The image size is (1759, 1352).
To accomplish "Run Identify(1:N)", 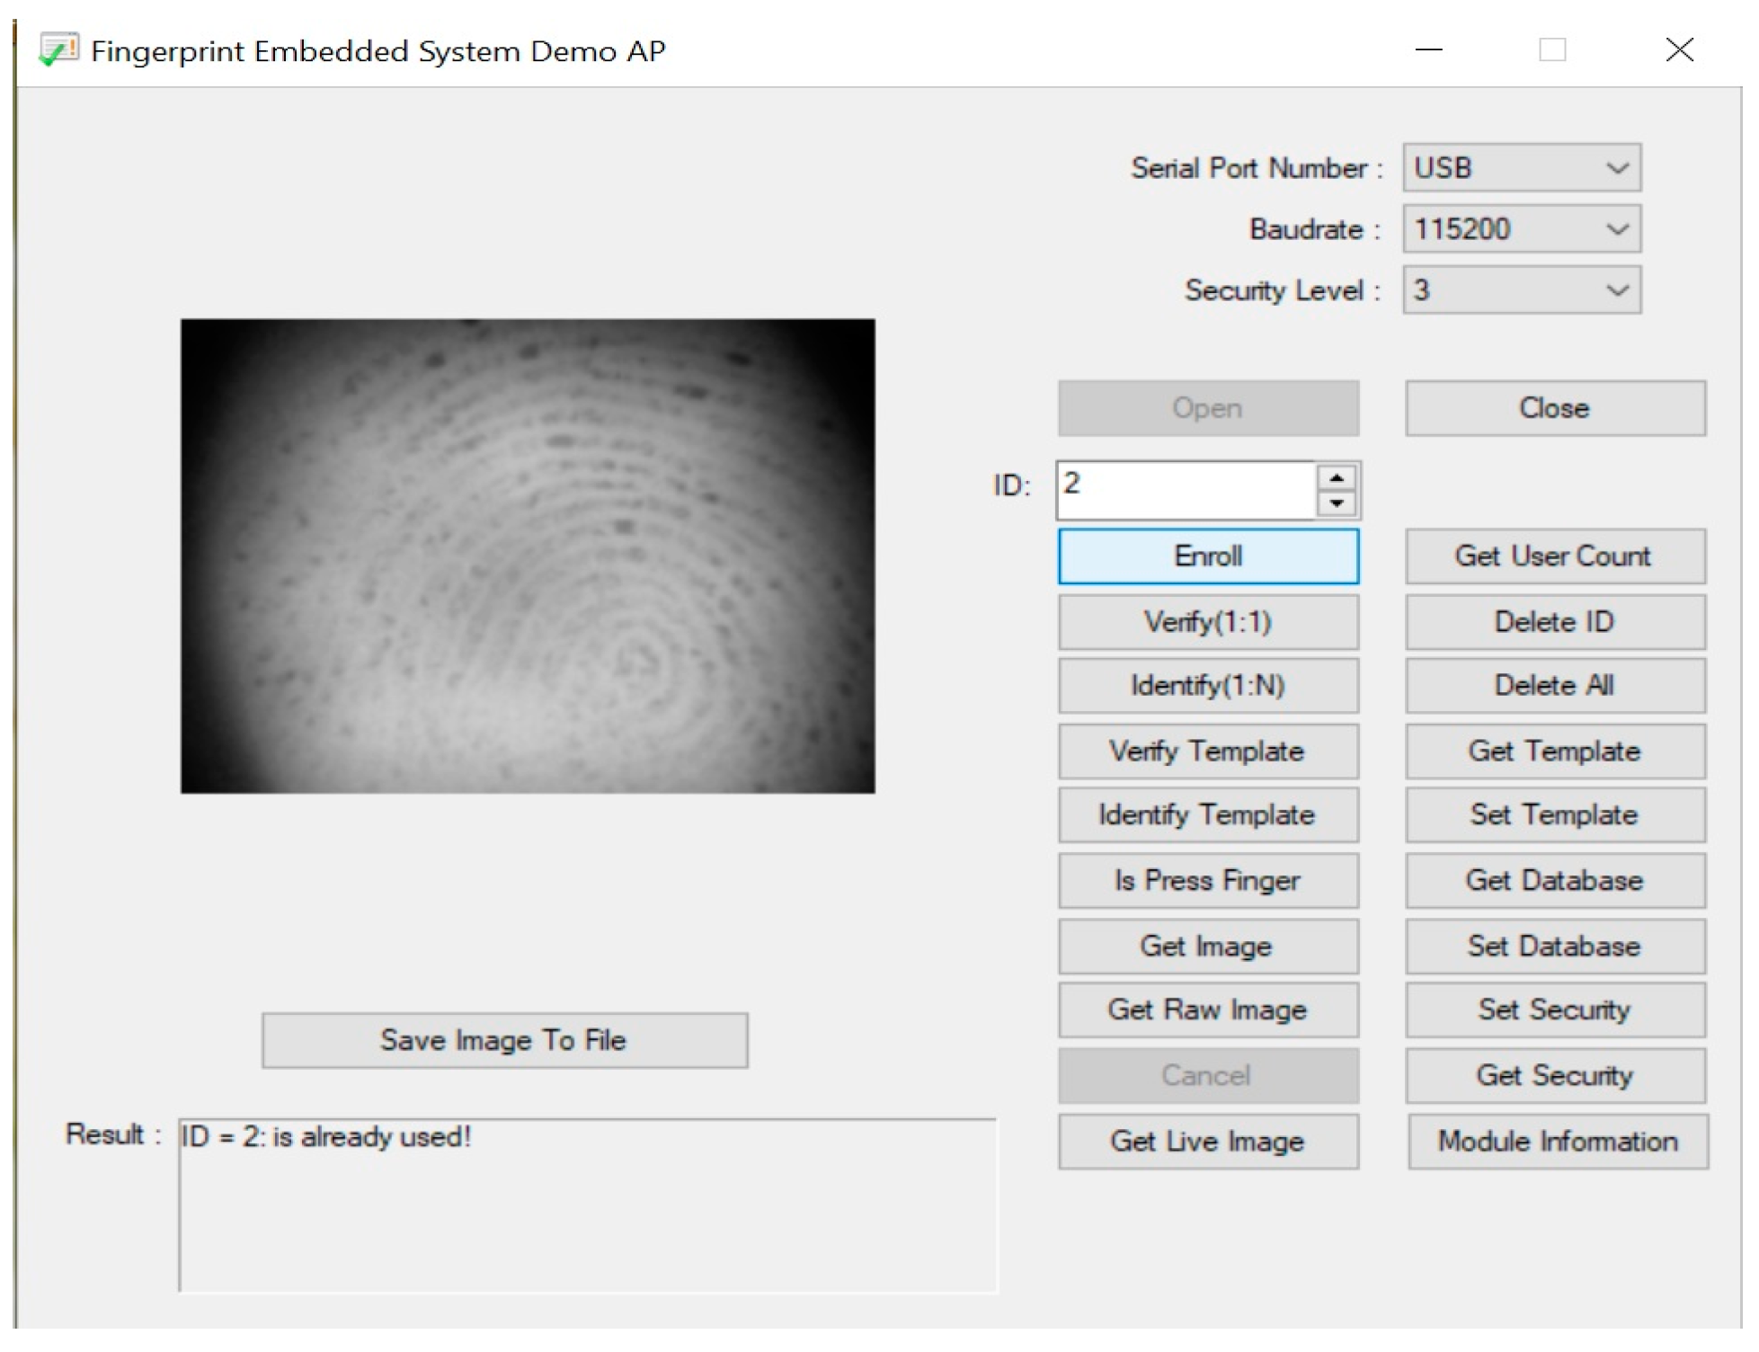I will click(x=1207, y=686).
